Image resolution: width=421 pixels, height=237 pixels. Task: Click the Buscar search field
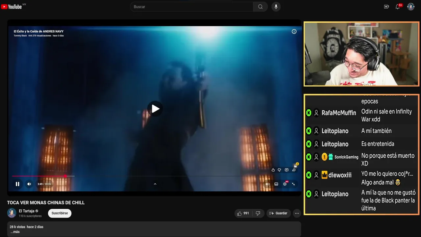coord(192,7)
